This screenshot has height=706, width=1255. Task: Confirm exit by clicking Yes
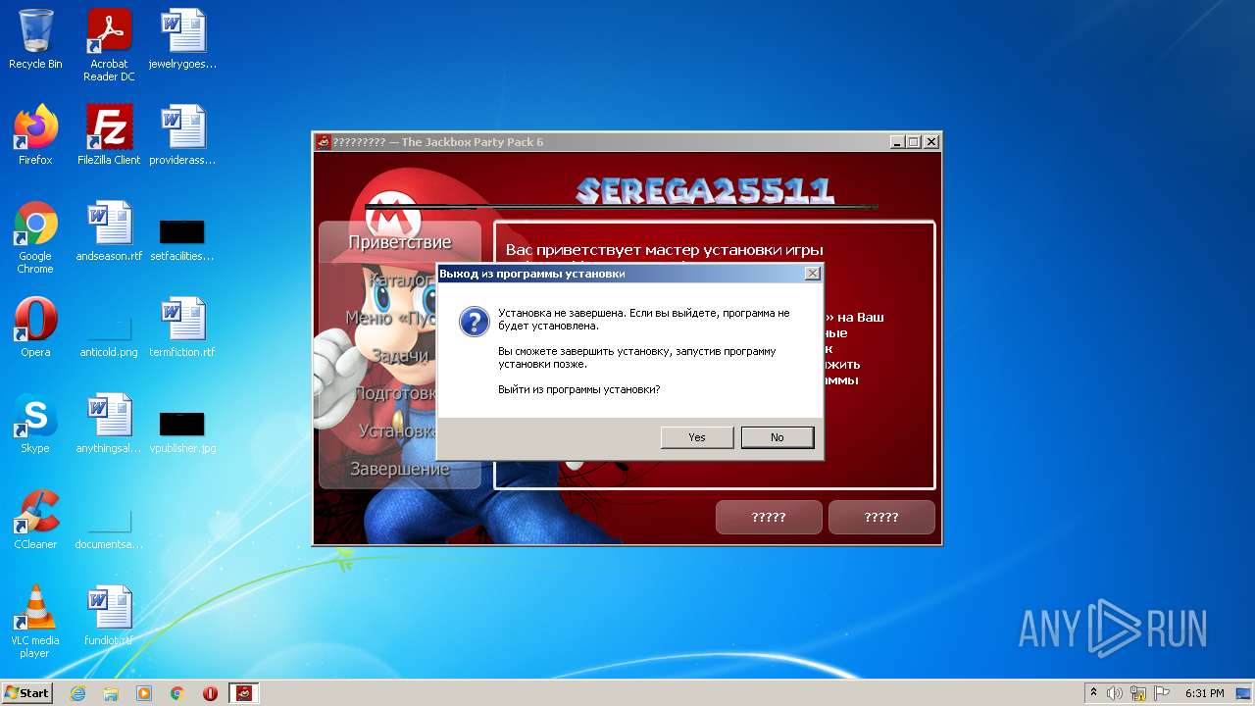[697, 437]
